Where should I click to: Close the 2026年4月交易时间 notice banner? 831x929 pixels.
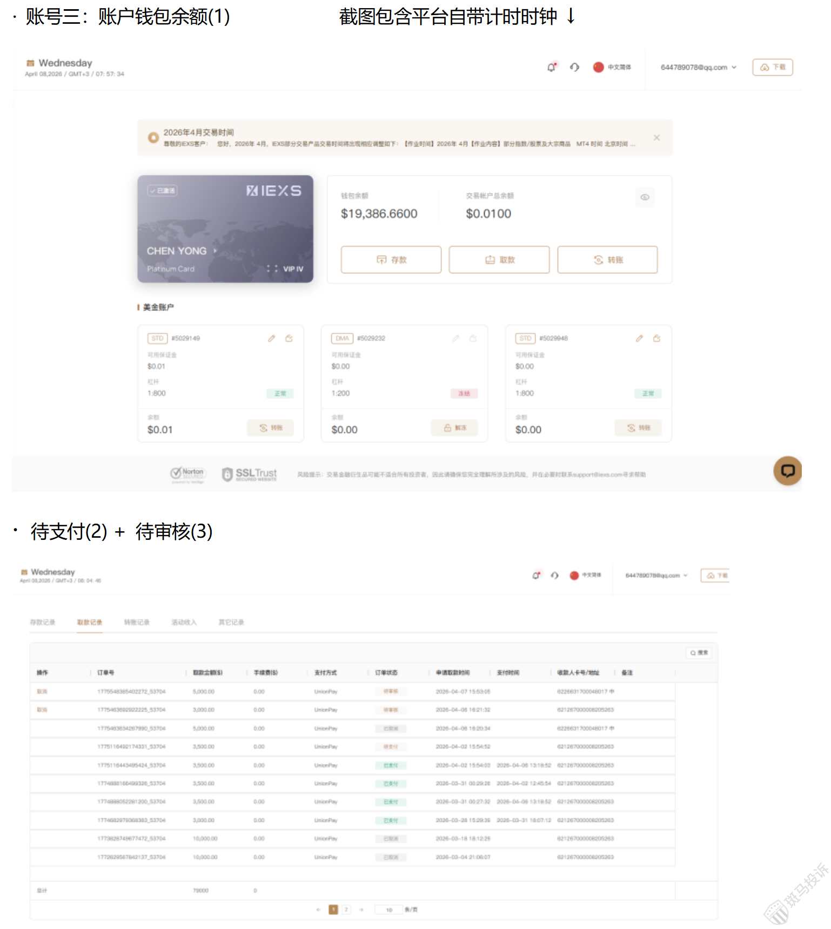pyautogui.click(x=656, y=138)
